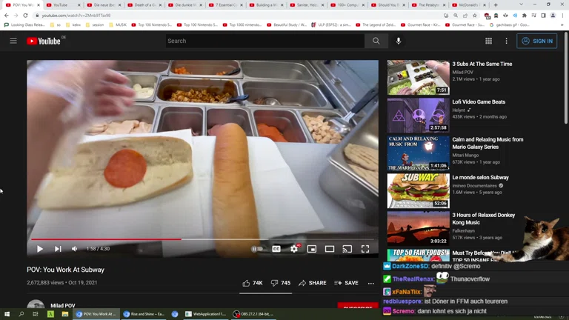Open 'Calm and Relaxing Music from Mario Galaxy' title
Image resolution: width=569 pixels, height=320 pixels.
pyautogui.click(x=488, y=143)
